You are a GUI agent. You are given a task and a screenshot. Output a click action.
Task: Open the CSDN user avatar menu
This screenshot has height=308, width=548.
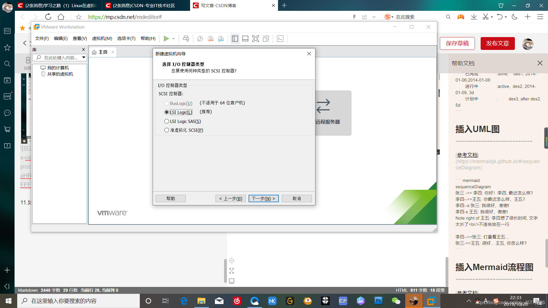point(528,44)
